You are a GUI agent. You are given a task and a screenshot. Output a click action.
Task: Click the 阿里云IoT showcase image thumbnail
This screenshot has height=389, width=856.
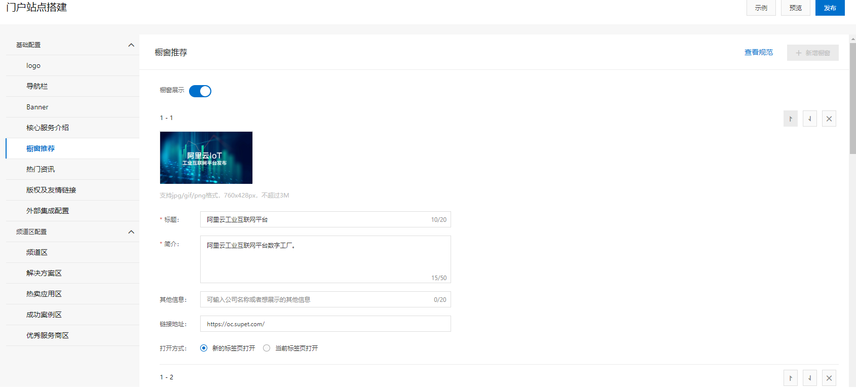click(x=206, y=158)
